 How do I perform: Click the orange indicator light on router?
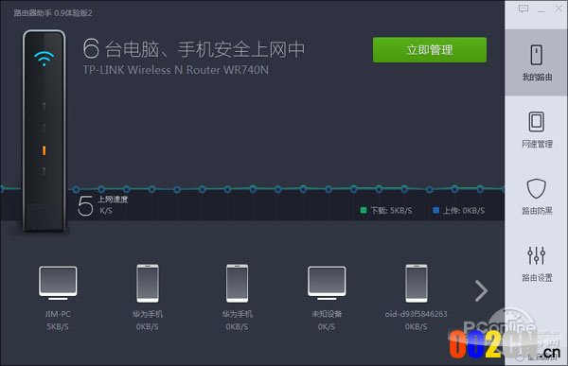coord(44,150)
